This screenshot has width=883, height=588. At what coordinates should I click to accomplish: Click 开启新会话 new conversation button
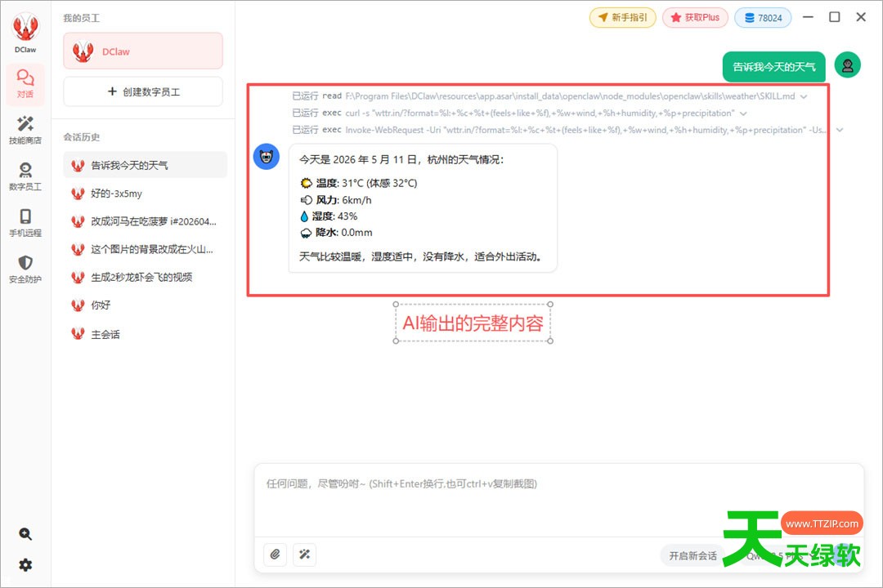click(x=693, y=555)
